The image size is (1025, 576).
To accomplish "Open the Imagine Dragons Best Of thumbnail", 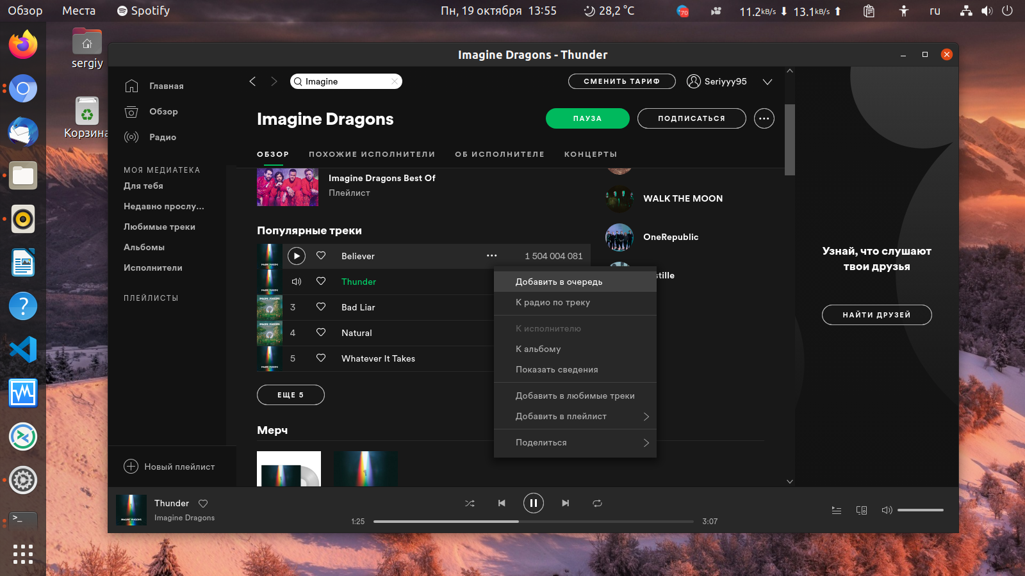I will point(288,187).
